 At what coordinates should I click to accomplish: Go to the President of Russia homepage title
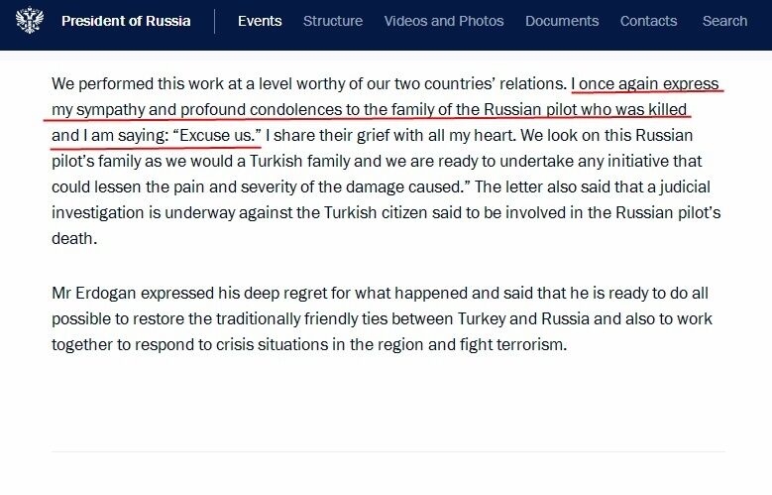[128, 21]
